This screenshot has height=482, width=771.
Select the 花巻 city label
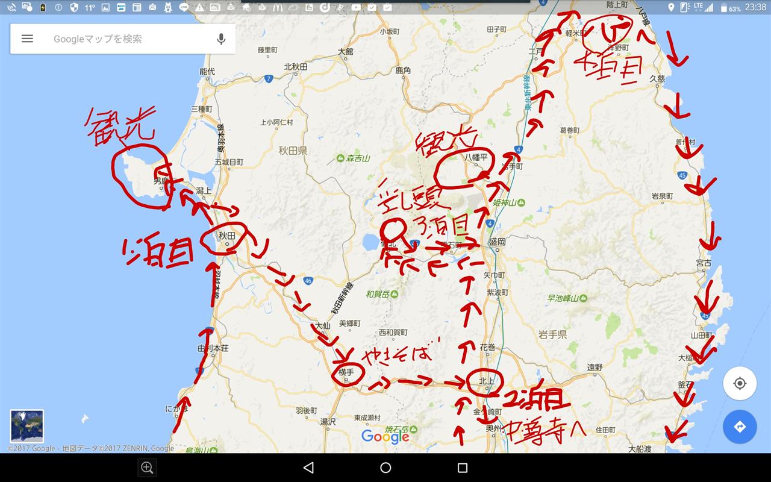click(488, 347)
